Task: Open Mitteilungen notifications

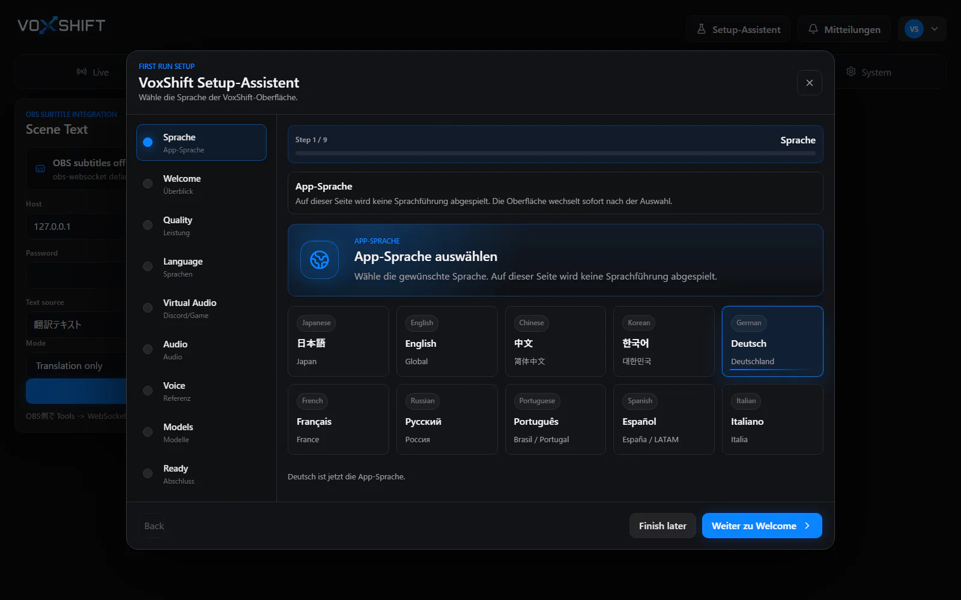Action: tap(844, 29)
